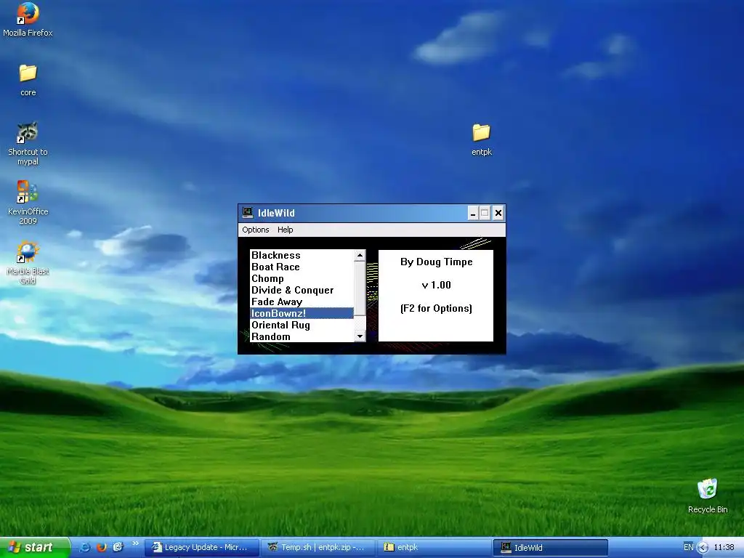Switch to entpk folder taskbar button
This screenshot has height=558, width=744.
pyautogui.click(x=434, y=547)
